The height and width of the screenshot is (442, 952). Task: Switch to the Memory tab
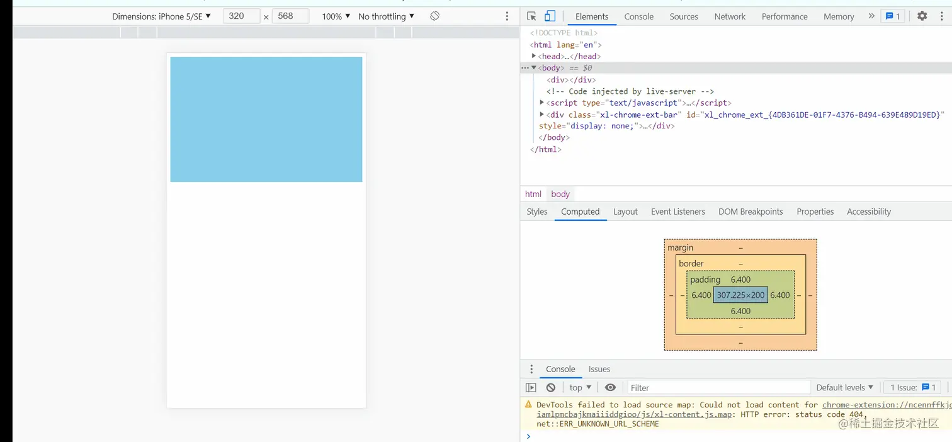[x=839, y=16]
